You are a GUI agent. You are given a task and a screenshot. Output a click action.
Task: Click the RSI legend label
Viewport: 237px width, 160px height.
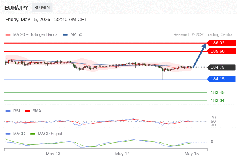pyautogui.click(x=16, y=111)
